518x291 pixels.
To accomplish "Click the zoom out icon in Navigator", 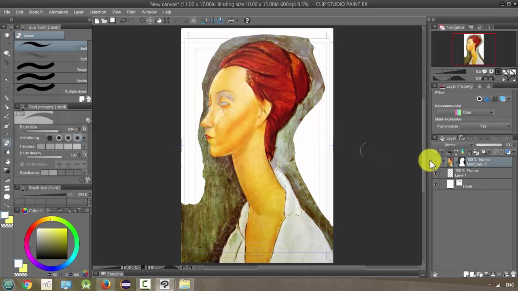I will tap(484, 72).
